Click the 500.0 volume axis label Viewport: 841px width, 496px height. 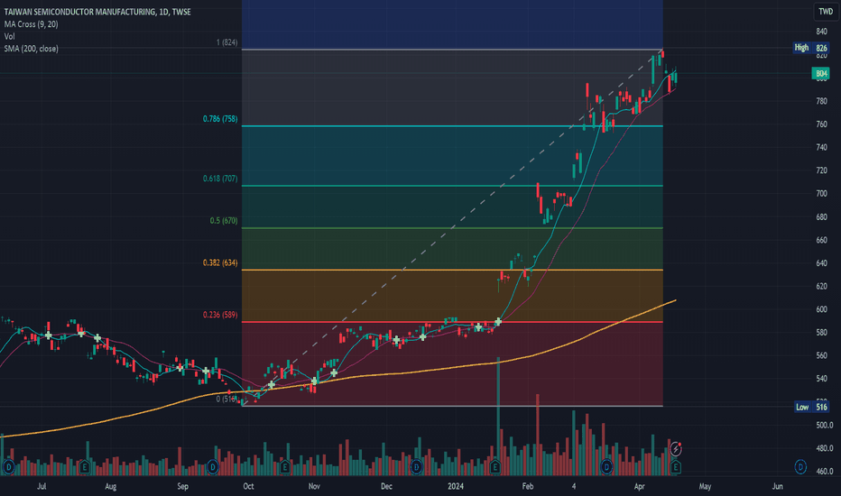[824, 425]
